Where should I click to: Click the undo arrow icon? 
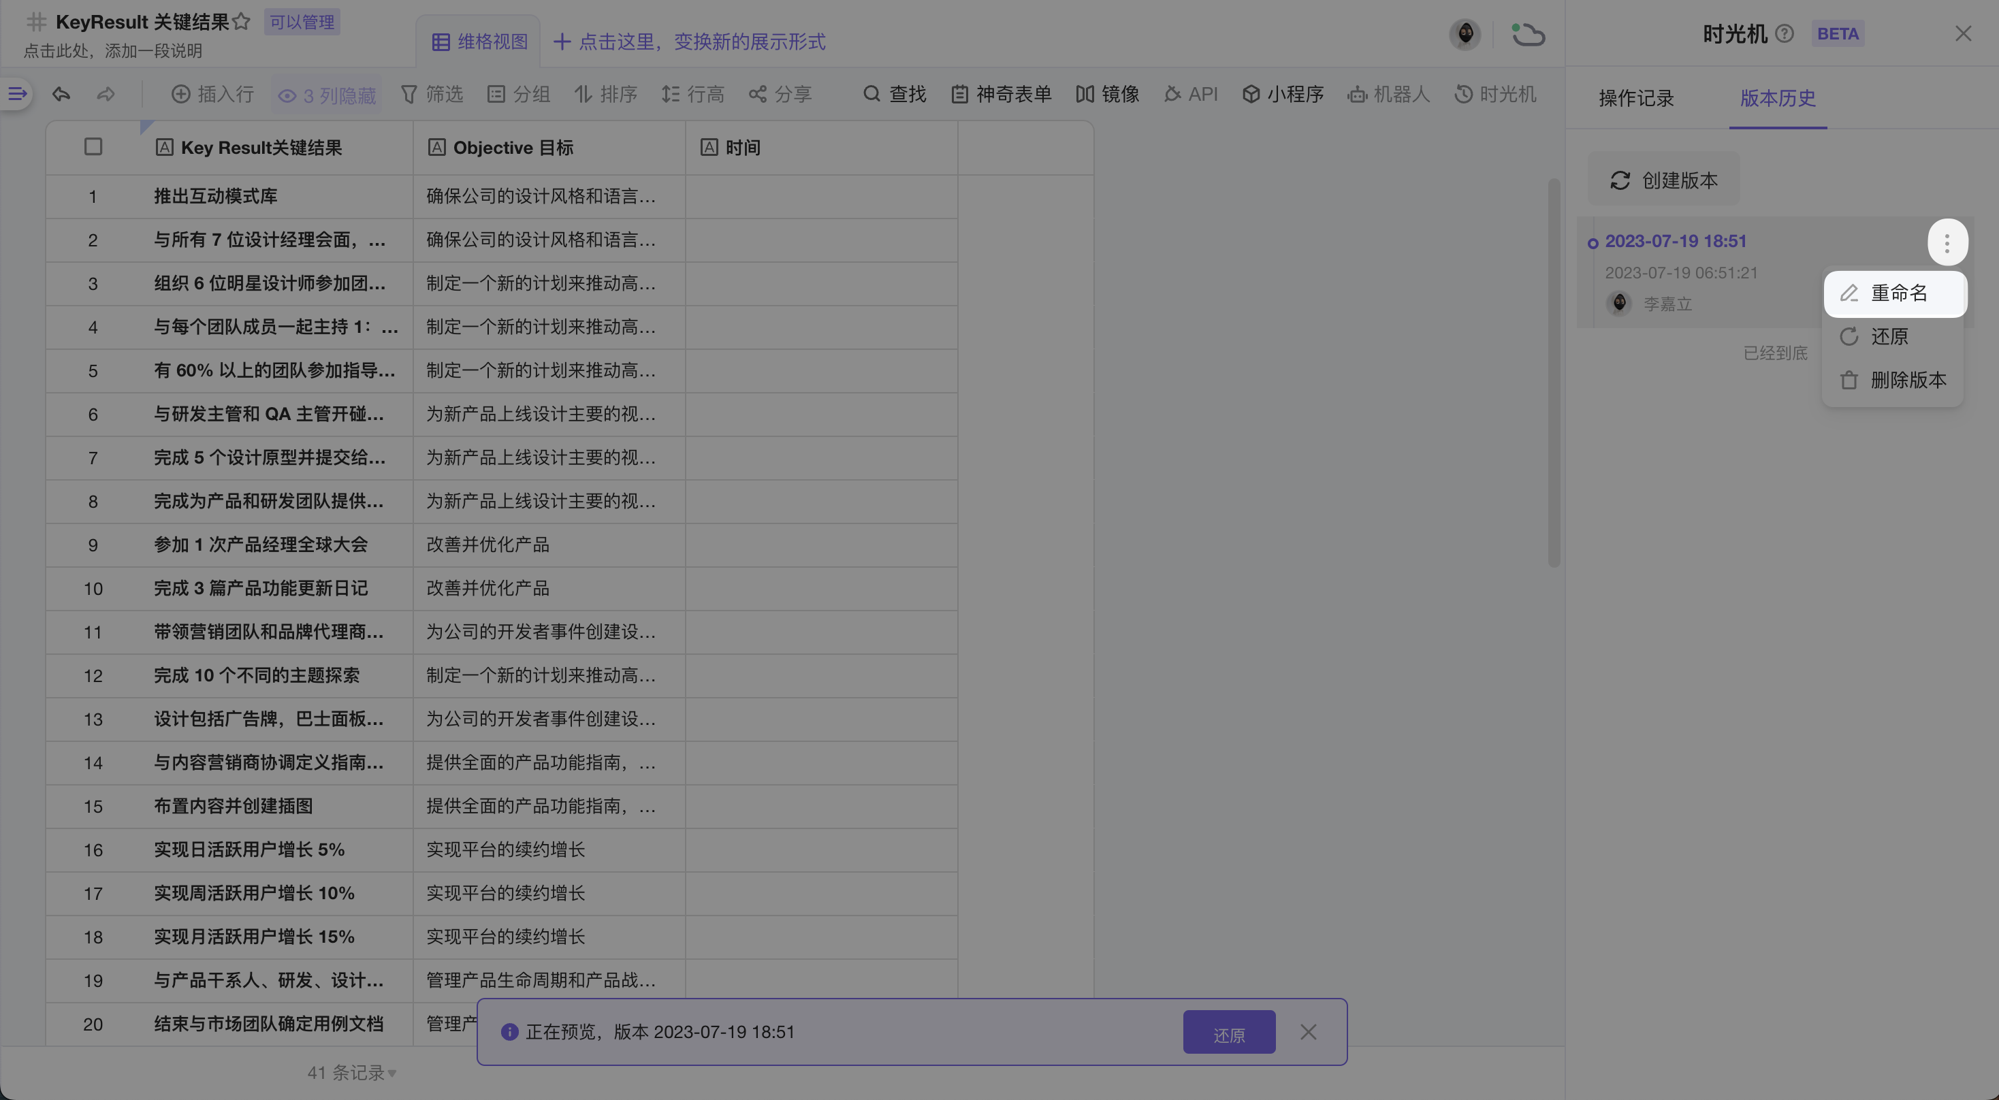[x=61, y=95]
